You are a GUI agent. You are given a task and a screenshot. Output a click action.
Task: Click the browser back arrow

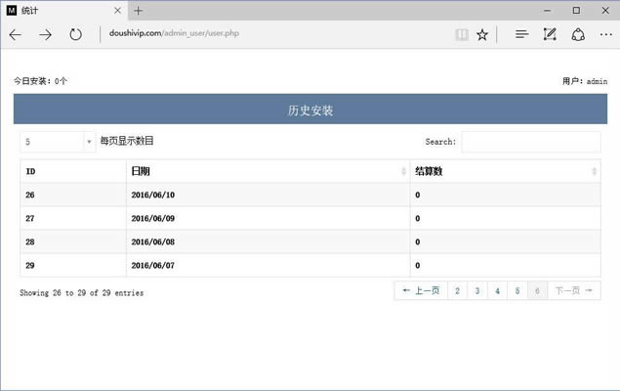[x=16, y=34]
